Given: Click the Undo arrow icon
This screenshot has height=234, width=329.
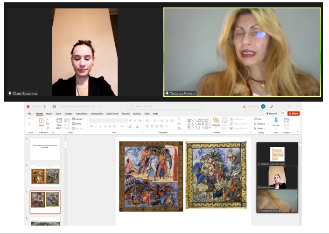Looking at the screenshot, I should (29, 119).
